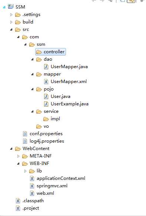Select the 'log4j.properties' file name
This screenshot has width=146, height=216.
pyautogui.click(x=47, y=141)
